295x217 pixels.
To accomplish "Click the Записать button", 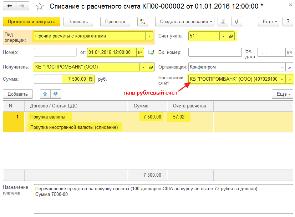I will point(78,21).
